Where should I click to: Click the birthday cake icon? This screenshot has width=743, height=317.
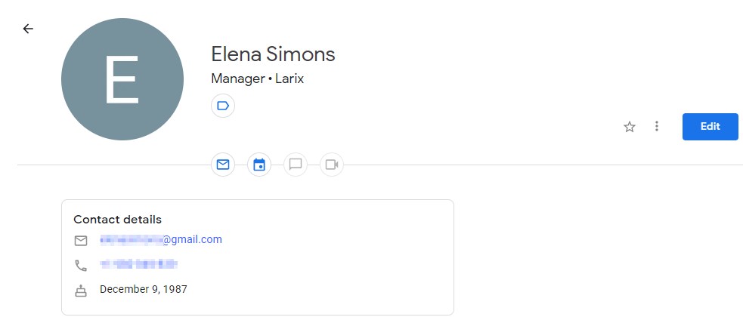pyautogui.click(x=81, y=291)
